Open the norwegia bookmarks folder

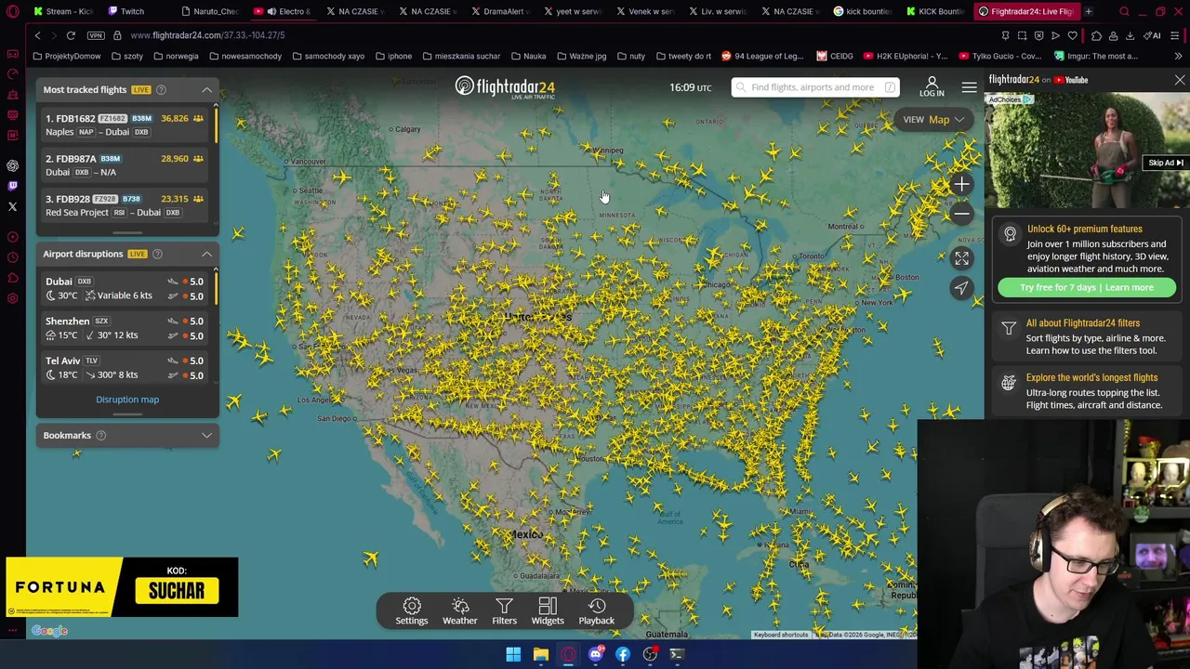177,57
